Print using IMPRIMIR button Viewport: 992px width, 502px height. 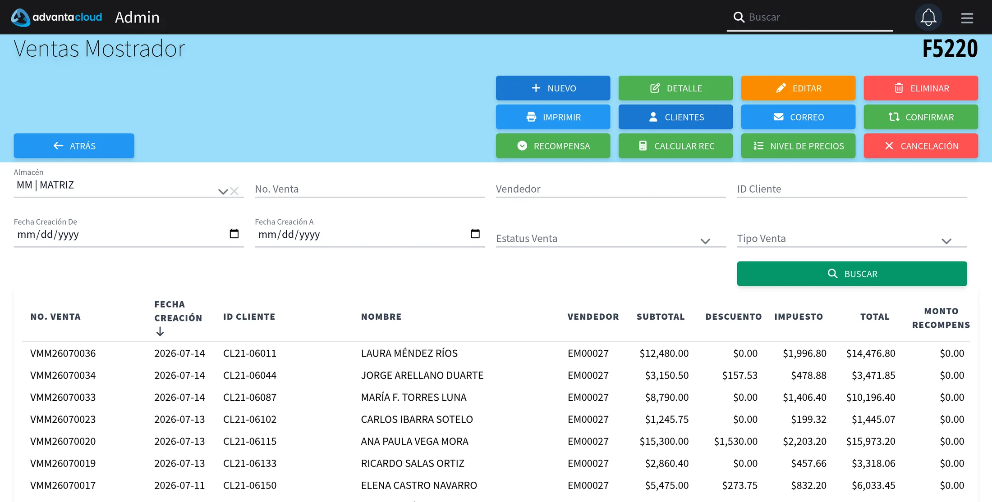coord(553,117)
